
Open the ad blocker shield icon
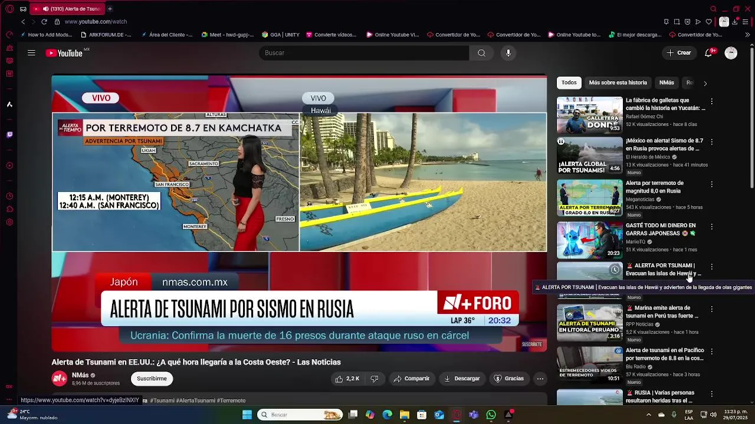pyautogui.click(x=687, y=22)
